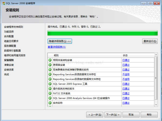
Task: Open 不适用 link for Reporting Services目录临时数据库文件存在
Action: [x=126, y=79]
